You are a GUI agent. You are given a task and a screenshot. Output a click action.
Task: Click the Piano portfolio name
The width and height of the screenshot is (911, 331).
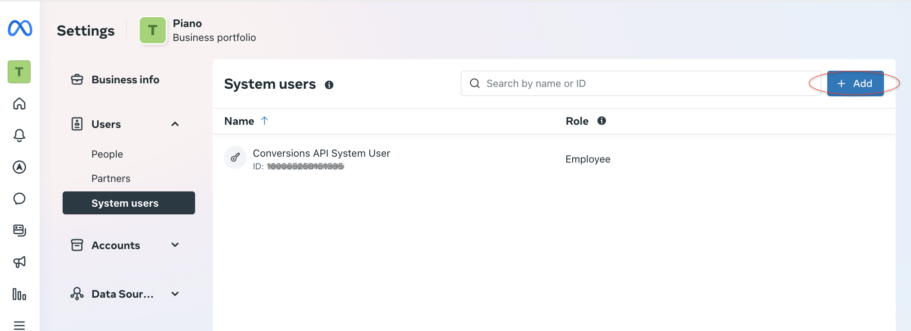[x=187, y=23]
